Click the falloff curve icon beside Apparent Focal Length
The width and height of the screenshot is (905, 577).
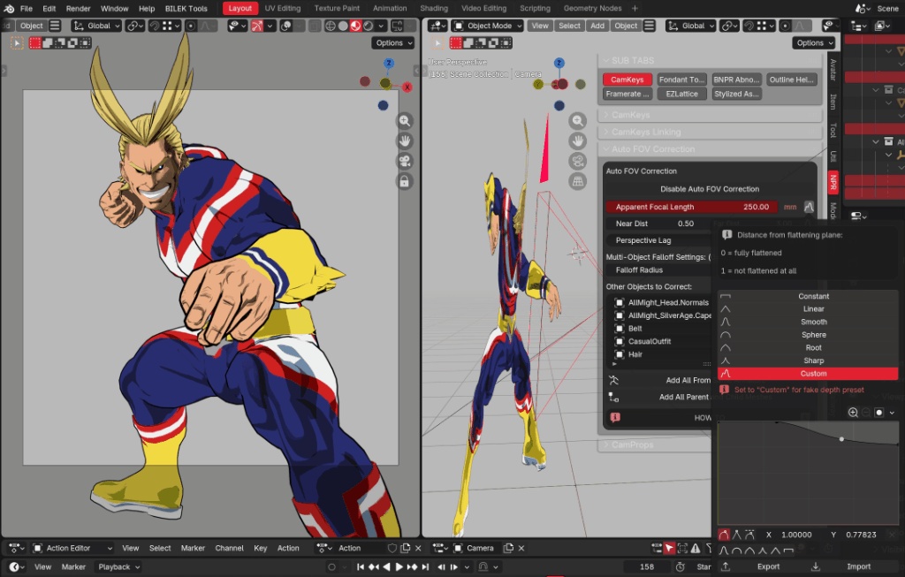[x=809, y=207]
